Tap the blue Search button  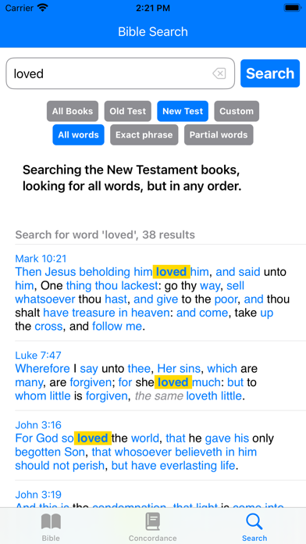coord(270,73)
